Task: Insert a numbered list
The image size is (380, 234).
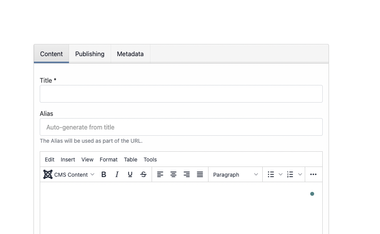Action: click(x=290, y=174)
